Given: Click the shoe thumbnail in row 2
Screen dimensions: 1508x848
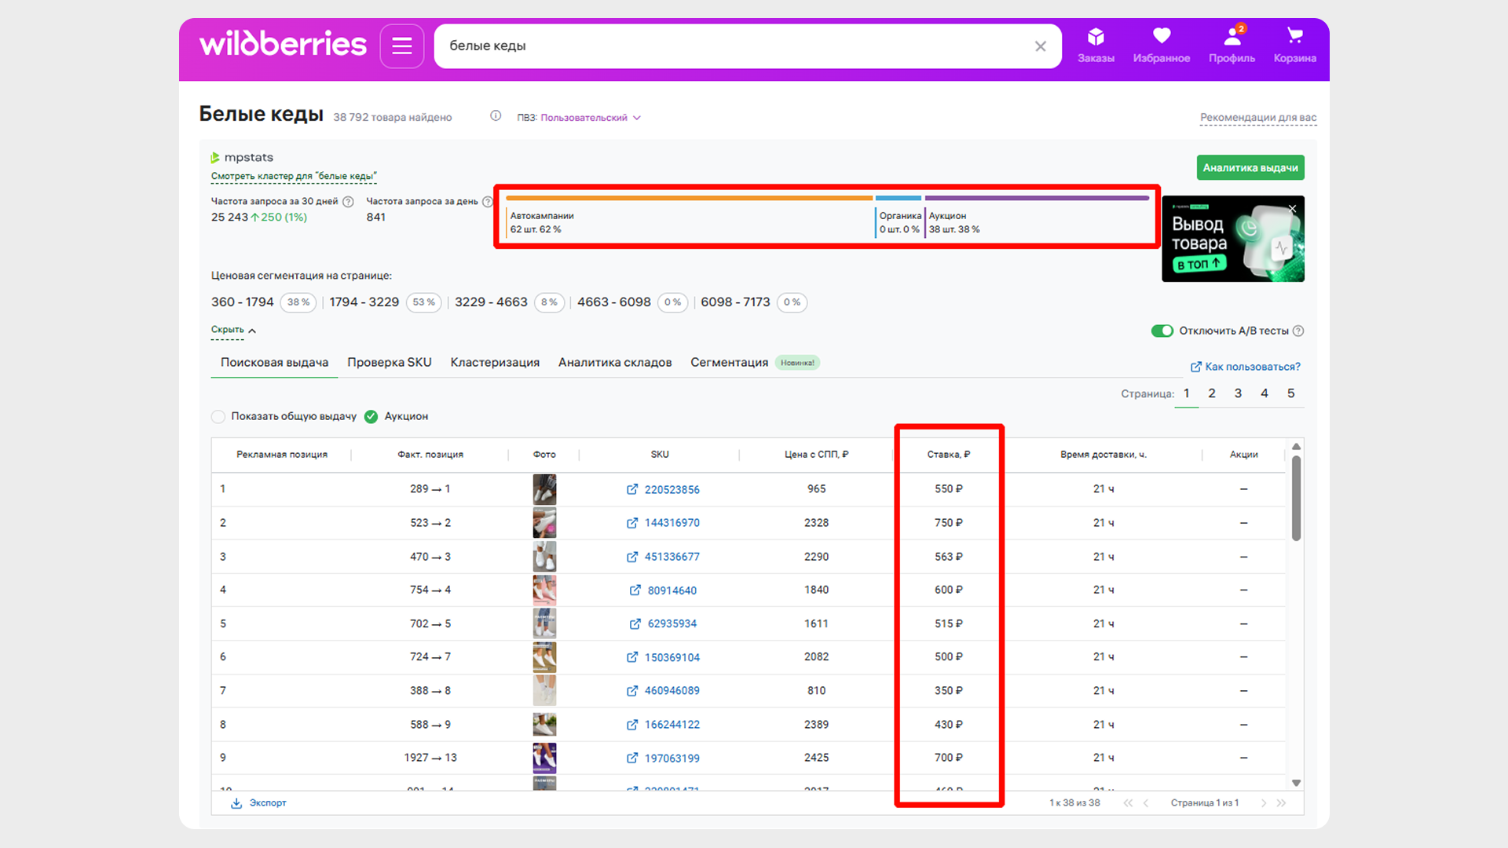Looking at the screenshot, I should pyautogui.click(x=544, y=523).
